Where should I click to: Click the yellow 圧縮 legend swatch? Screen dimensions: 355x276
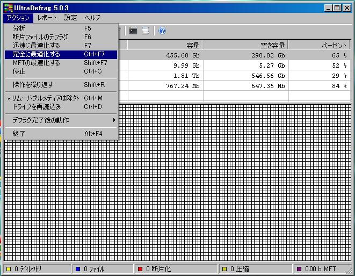point(224,269)
